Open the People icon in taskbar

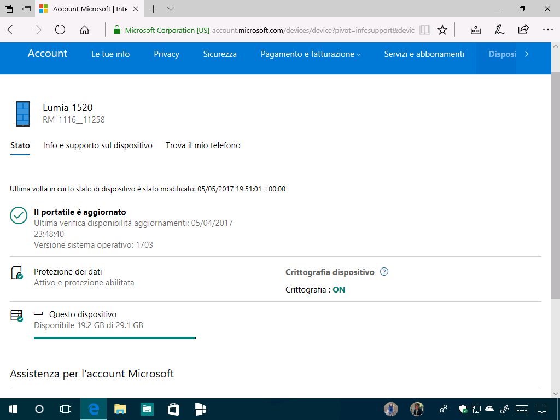(444, 409)
